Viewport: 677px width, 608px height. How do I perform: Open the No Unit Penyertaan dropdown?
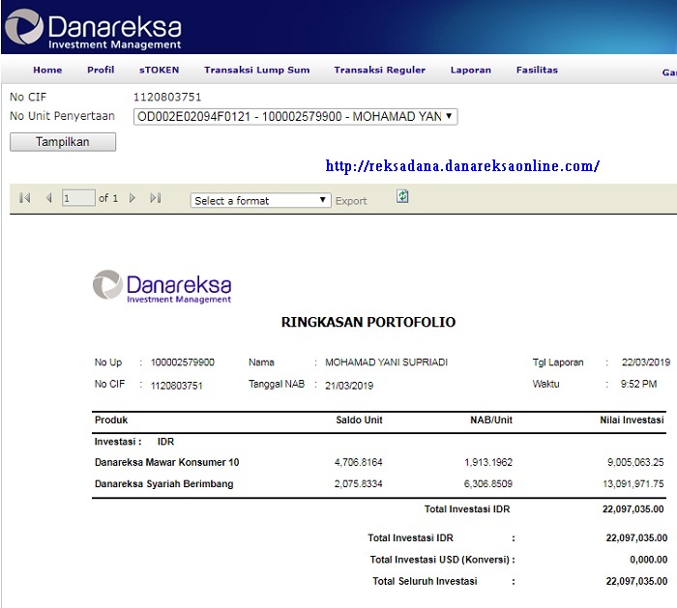(295, 117)
